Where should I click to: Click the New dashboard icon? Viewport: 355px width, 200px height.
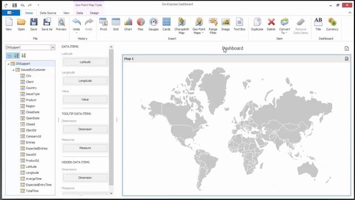pyautogui.click(x=9, y=24)
